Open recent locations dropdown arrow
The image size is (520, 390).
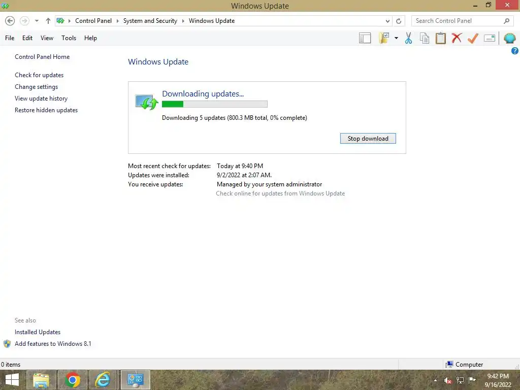[37, 21]
